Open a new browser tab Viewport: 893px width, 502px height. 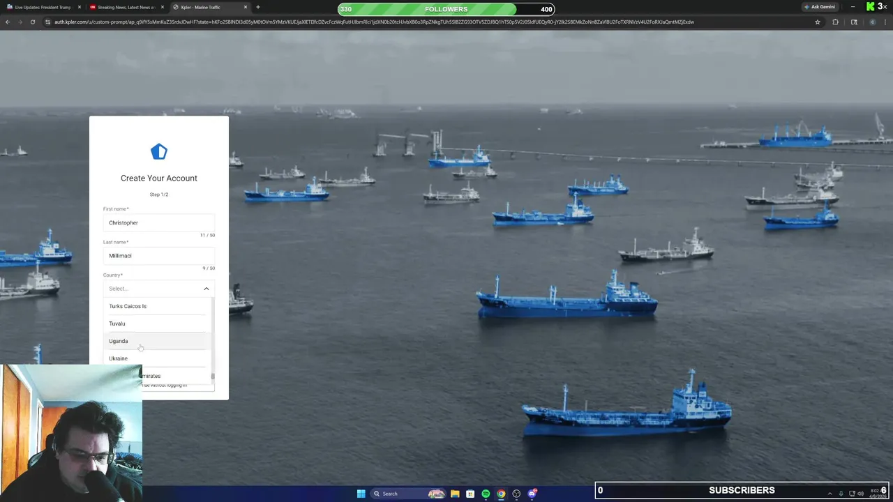(258, 7)
